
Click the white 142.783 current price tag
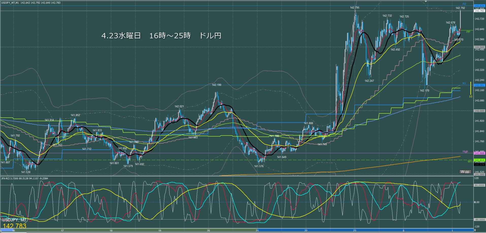(479, 11)
